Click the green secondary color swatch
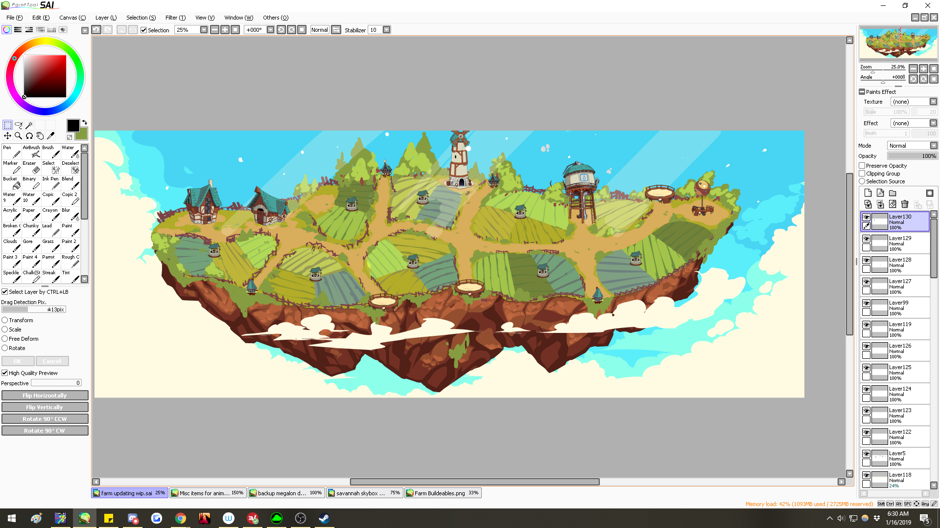The image size is (940, 528). point(83,134)
